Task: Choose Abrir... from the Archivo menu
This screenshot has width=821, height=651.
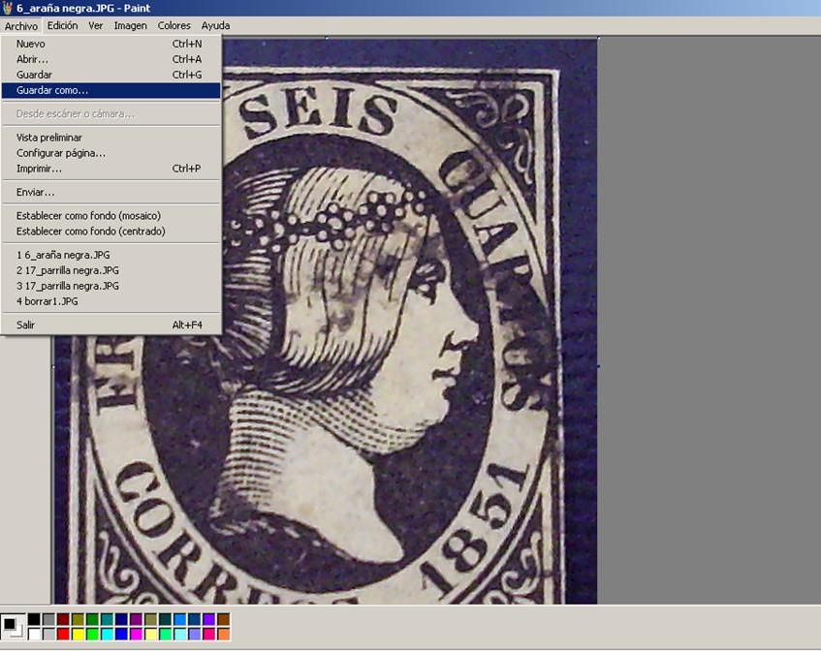Action: [111, 59]
